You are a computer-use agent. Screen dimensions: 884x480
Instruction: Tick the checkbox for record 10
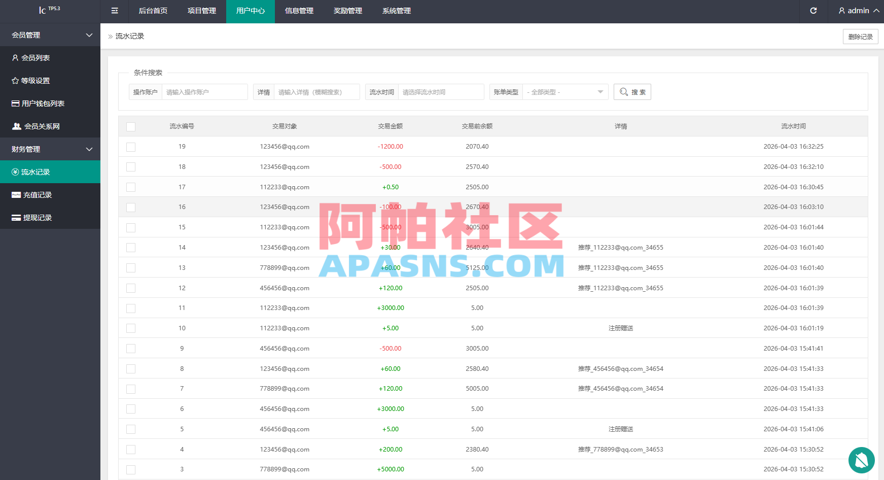tap(131, 328)
